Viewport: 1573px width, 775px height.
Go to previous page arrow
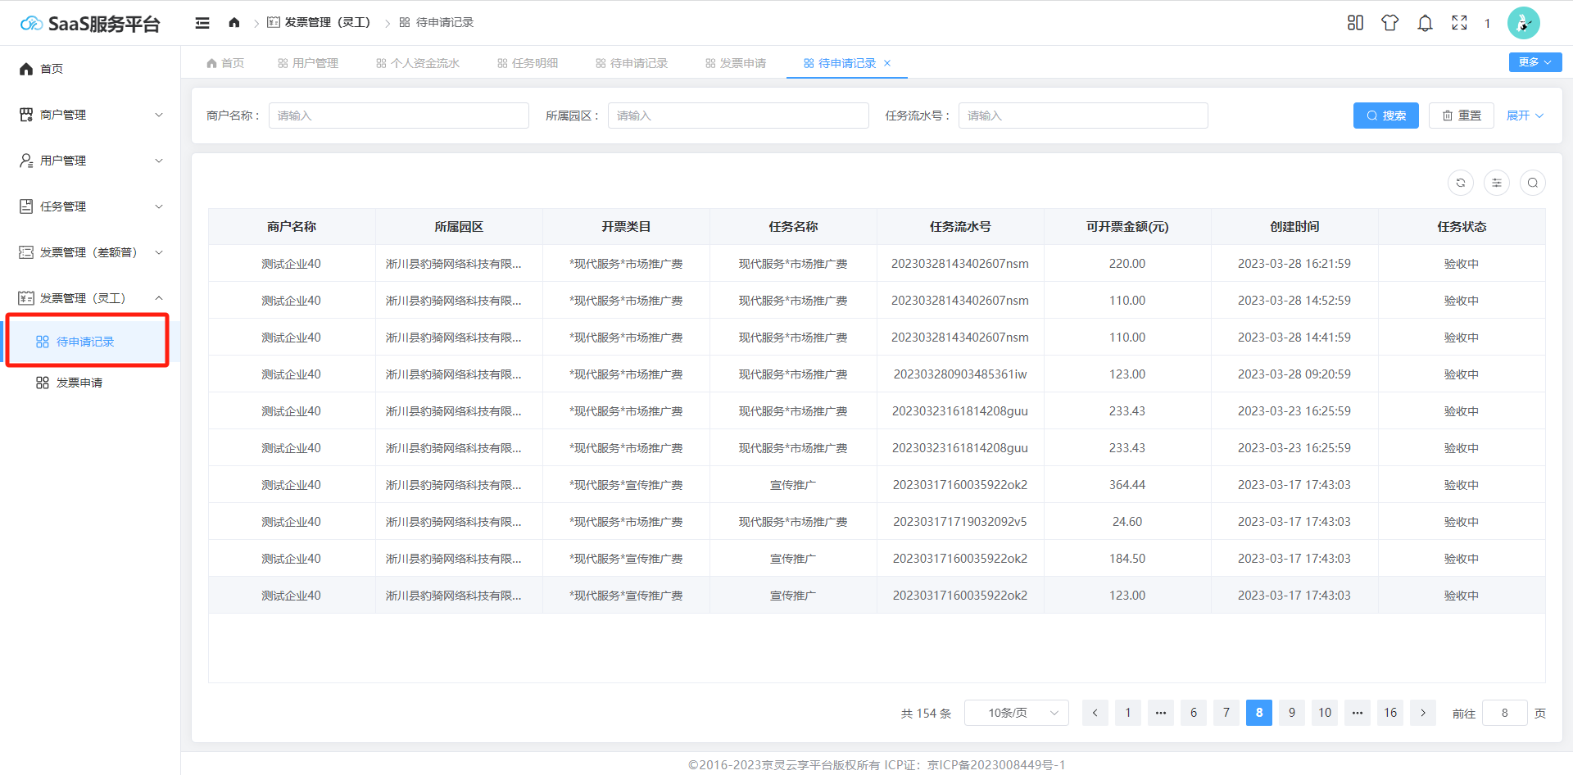(1095, 713)
